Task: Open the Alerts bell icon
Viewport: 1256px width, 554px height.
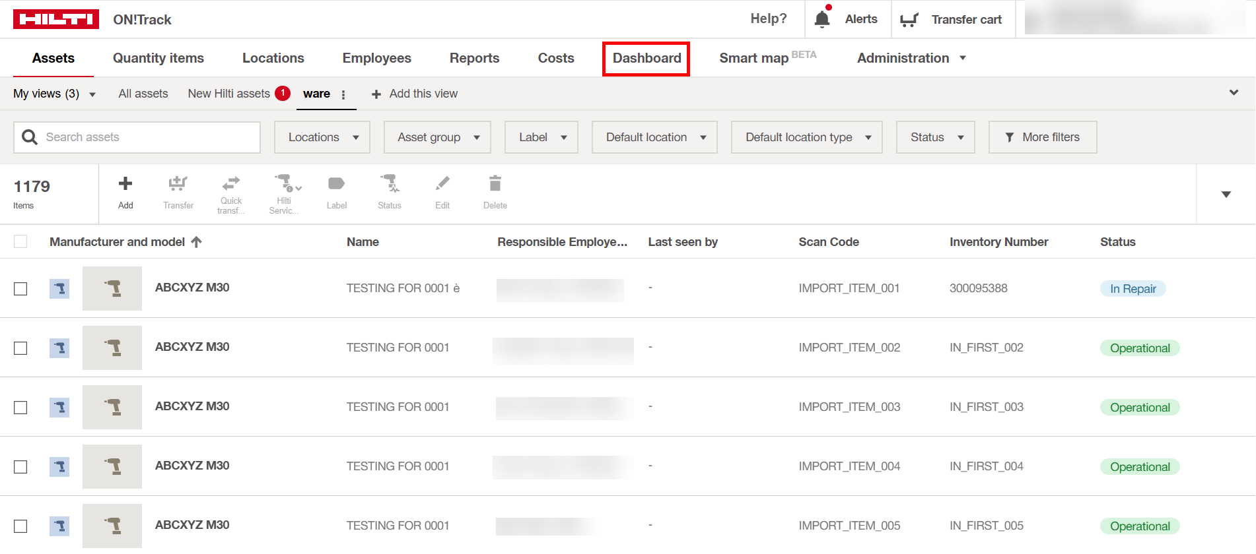Action: coord(822,19)
